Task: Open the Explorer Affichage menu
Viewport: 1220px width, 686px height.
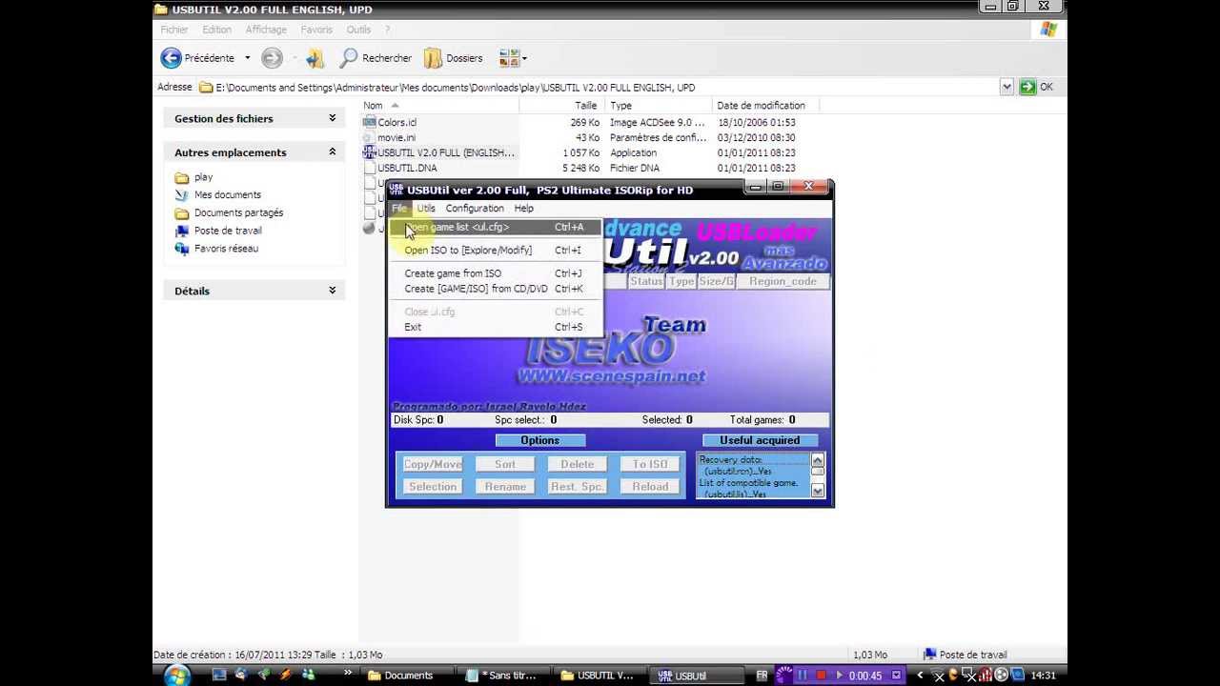Action: tap(266, 30)
